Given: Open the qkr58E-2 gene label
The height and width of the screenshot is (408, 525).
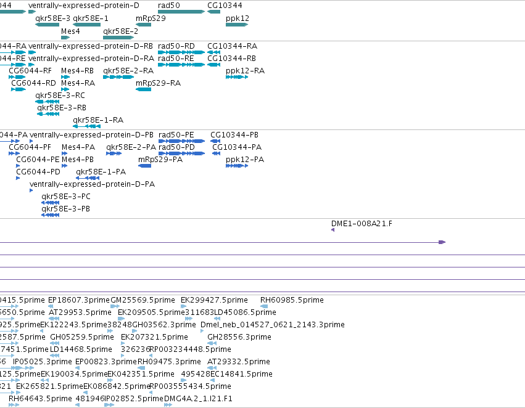Looking at the screenshot, I should coord(120,31).
